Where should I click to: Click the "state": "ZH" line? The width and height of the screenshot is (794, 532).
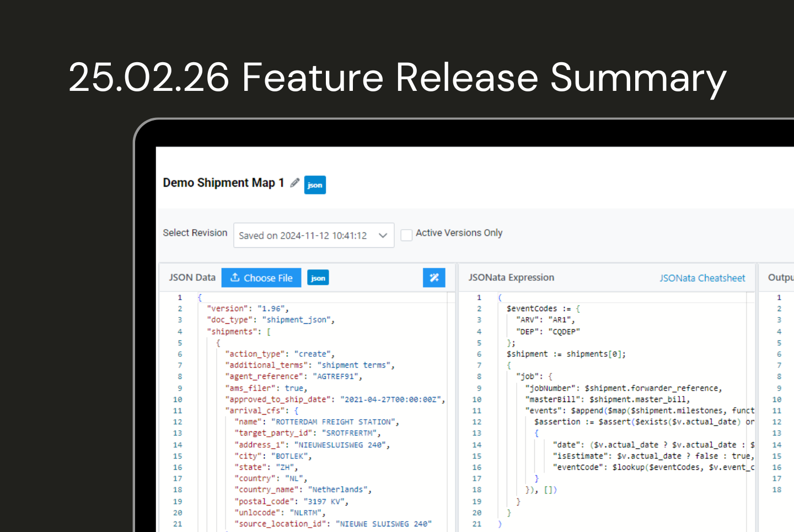(266, 467)
